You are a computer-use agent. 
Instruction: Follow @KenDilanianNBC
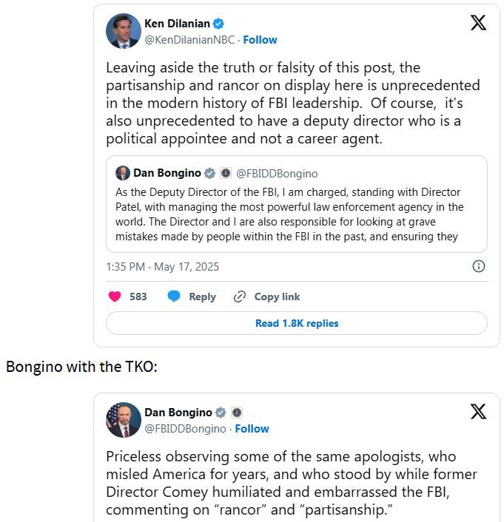pos(260,40)
